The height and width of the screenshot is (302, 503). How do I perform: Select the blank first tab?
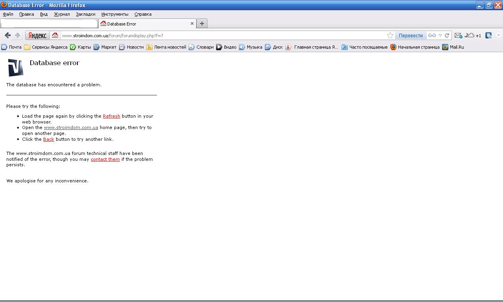(49, 24)
